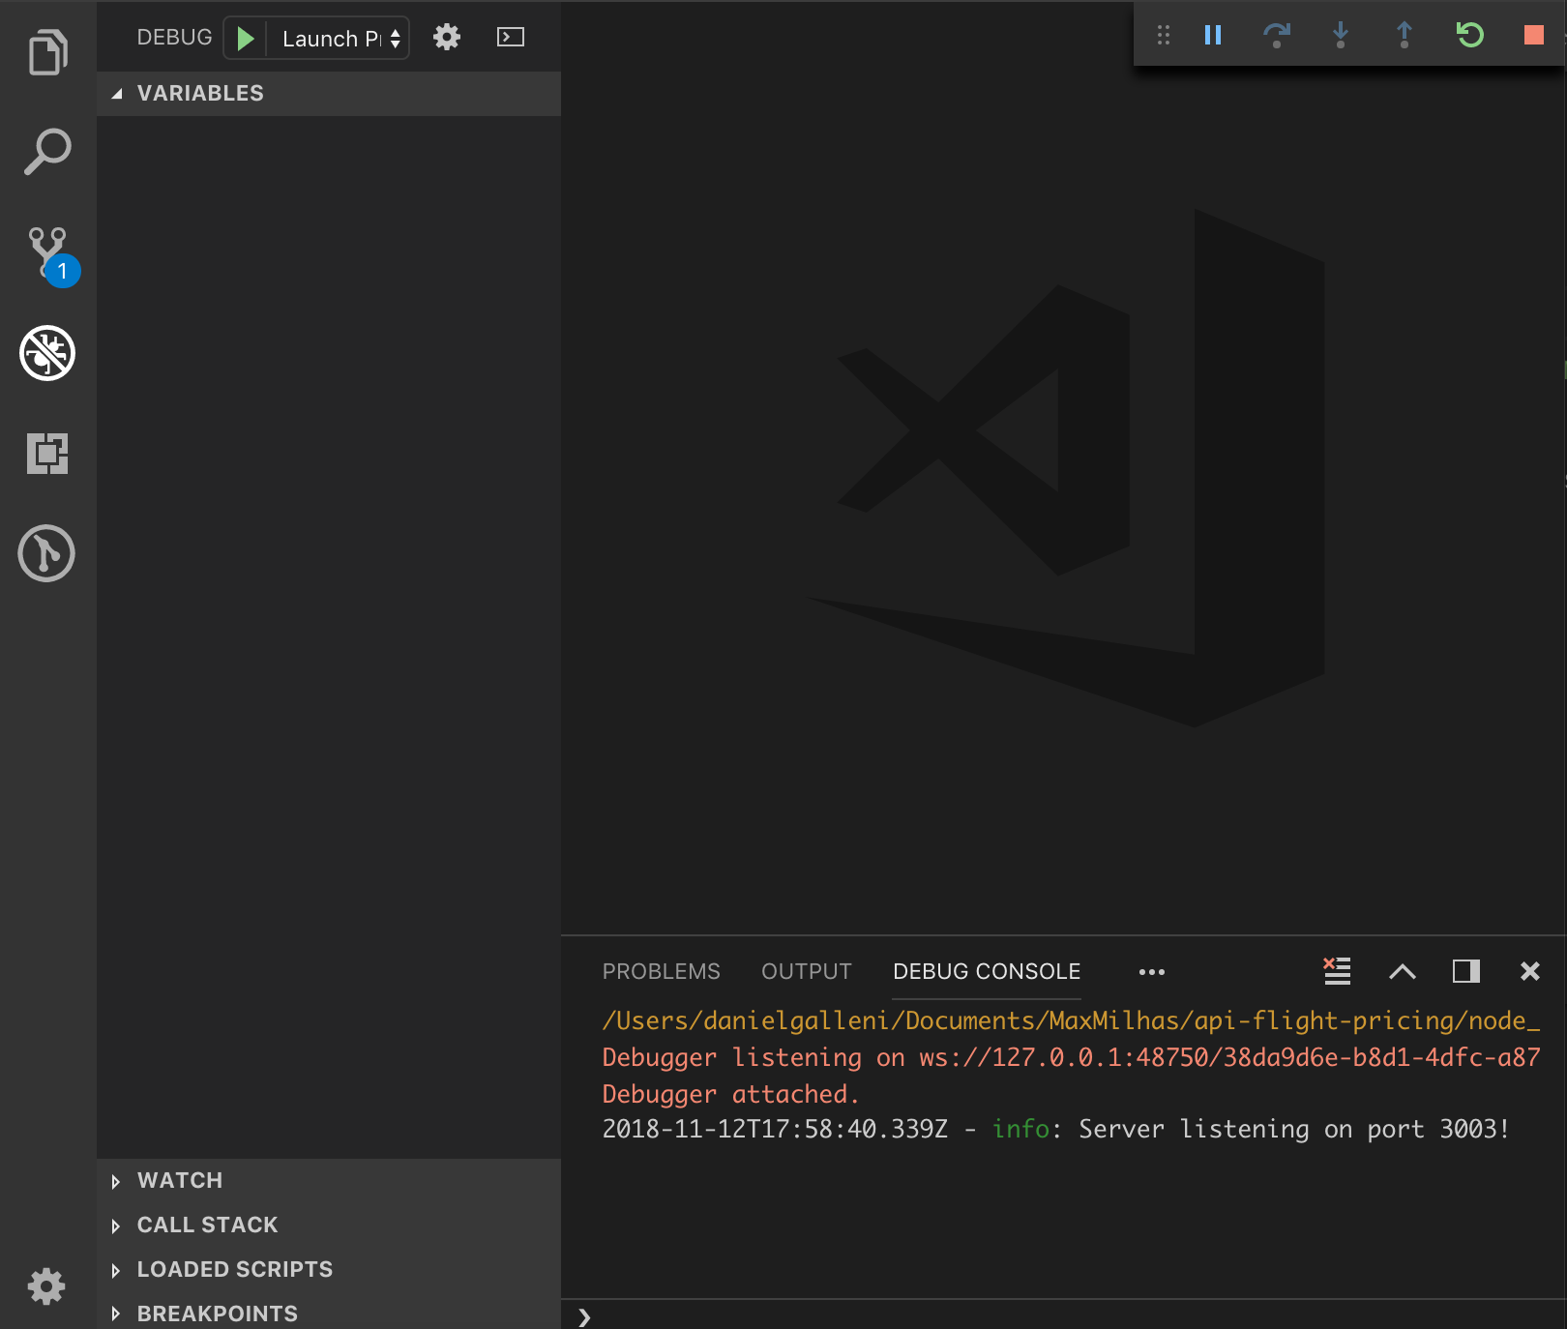The width and height of the screenshot is (1567, 1329).
Task: Collapse the bottom panel upward
Action: (1403, 972)
